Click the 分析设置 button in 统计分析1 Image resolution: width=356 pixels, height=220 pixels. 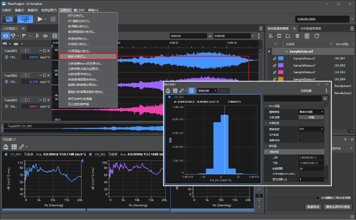click(306, 91)
